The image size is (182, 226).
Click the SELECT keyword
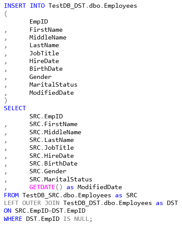pos(15,108)
